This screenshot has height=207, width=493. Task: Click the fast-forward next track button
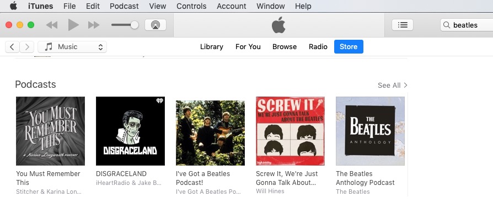[94, 25]
